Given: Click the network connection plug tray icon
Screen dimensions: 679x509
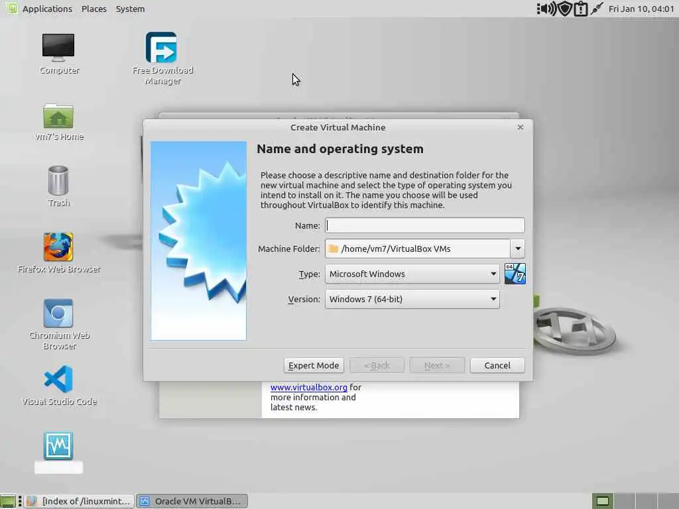Looking at the screenshot, I should pos(597,9).
